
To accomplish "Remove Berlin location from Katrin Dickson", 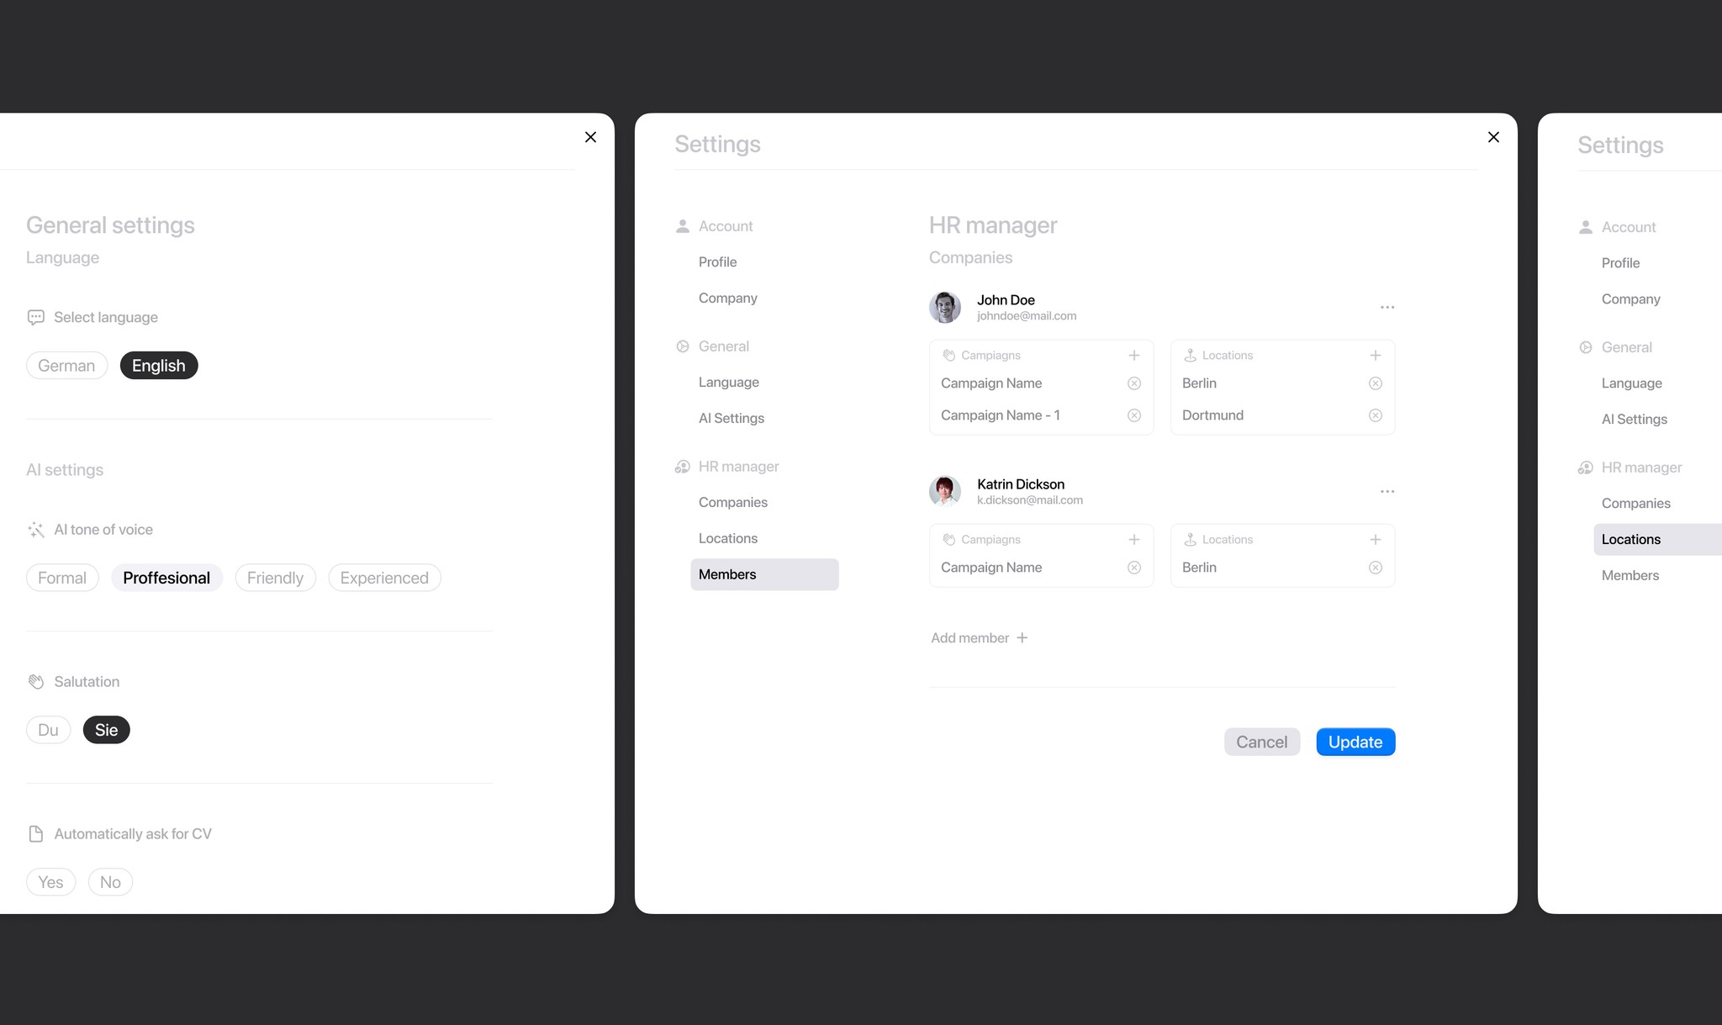I will pyautogui.click(x=1375, y=568).
